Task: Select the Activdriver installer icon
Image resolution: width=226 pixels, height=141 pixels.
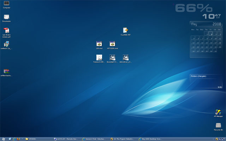Action: [x=126, y=59]
